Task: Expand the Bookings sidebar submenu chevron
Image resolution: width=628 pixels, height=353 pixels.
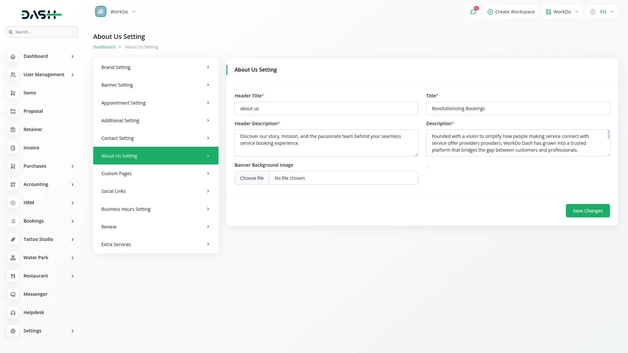Action: 73,221
